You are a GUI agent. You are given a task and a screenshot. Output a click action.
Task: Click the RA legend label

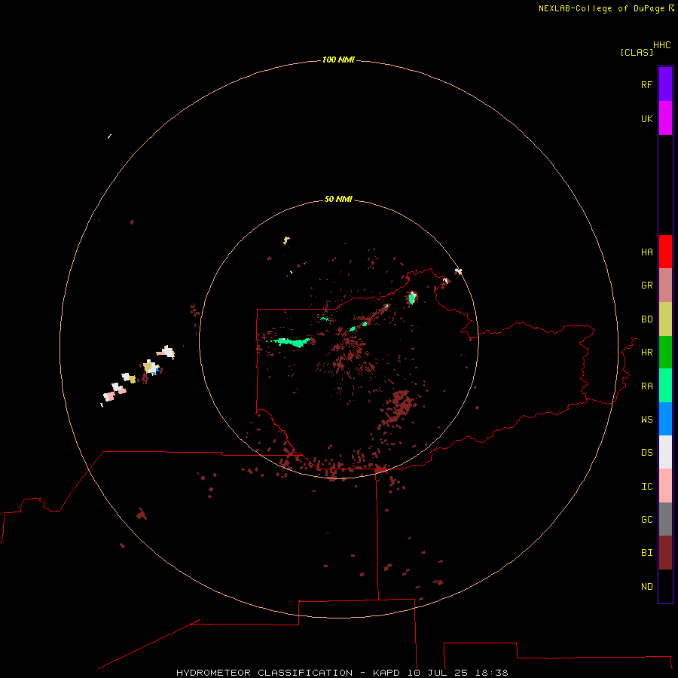(646, 386)
